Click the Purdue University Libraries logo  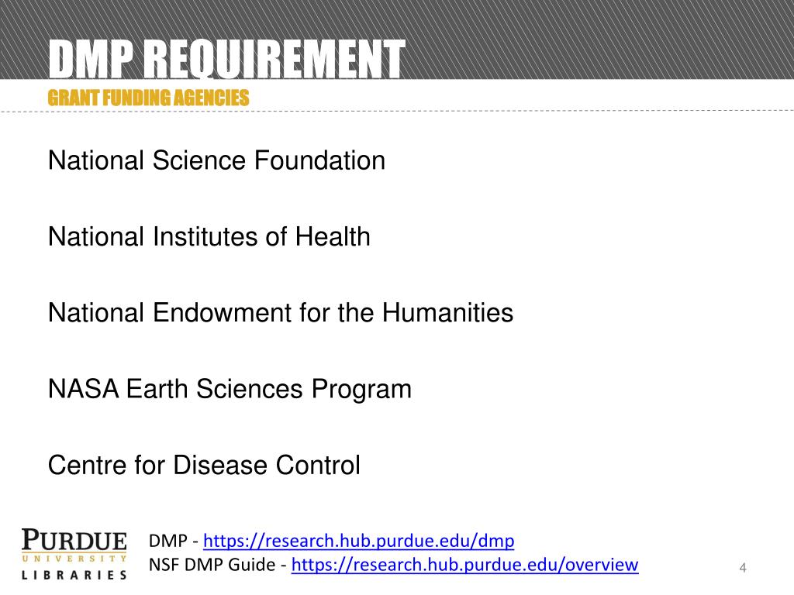(74, 553)
